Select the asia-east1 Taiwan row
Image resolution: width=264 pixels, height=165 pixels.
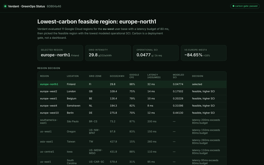(132, 142)
